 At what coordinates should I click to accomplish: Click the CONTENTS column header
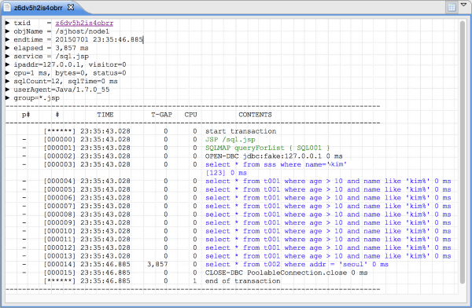(255, 115)
